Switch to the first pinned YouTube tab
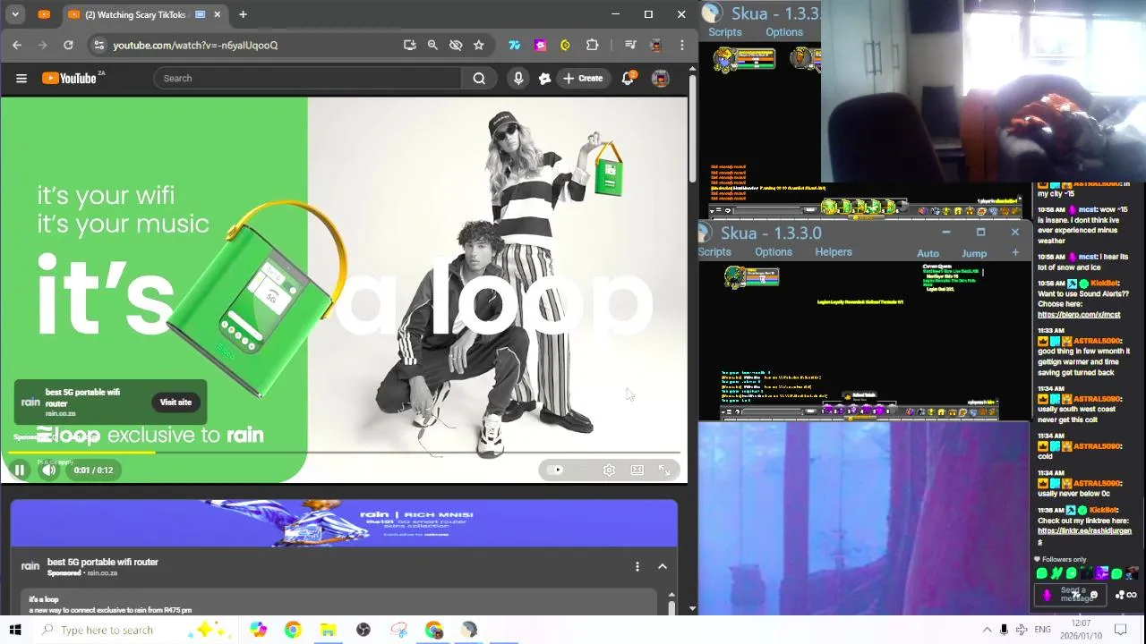Screen dimensions: 1146x644 pos(44,14)
